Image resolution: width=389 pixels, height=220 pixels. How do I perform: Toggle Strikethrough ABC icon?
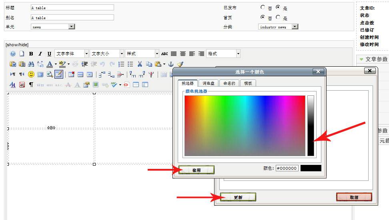point(164,54)
